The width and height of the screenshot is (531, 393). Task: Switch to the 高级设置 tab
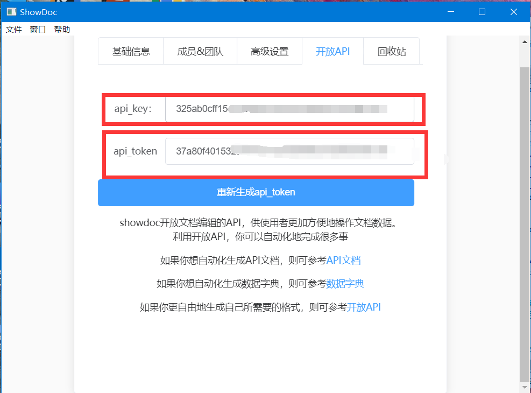click(270, 51)
